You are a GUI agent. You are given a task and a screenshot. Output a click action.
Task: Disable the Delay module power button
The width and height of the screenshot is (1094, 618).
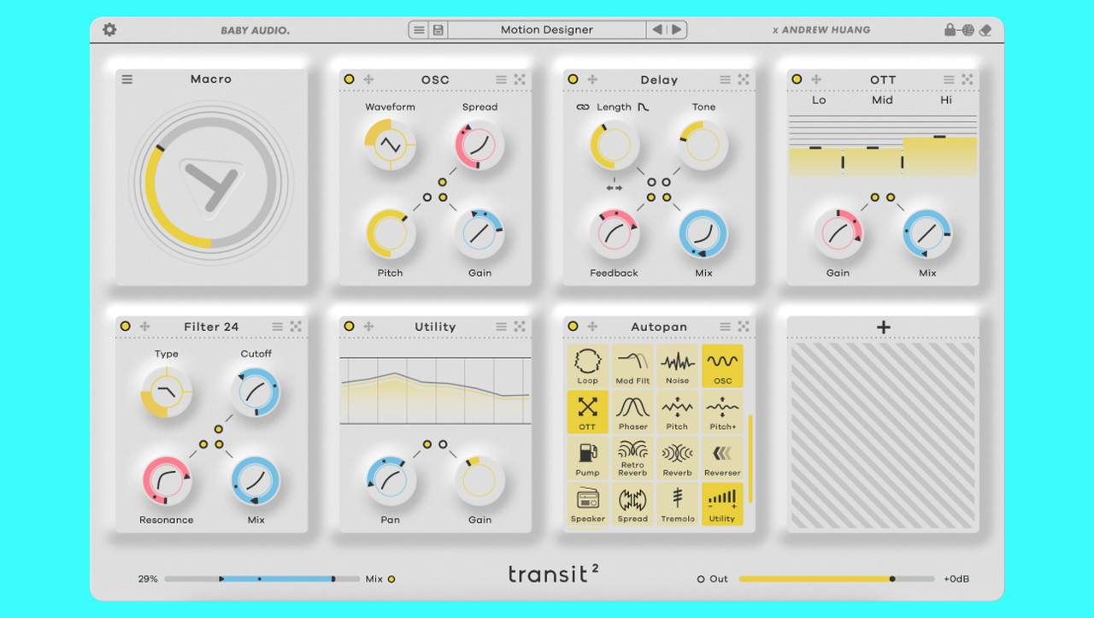tap(573, 79)
